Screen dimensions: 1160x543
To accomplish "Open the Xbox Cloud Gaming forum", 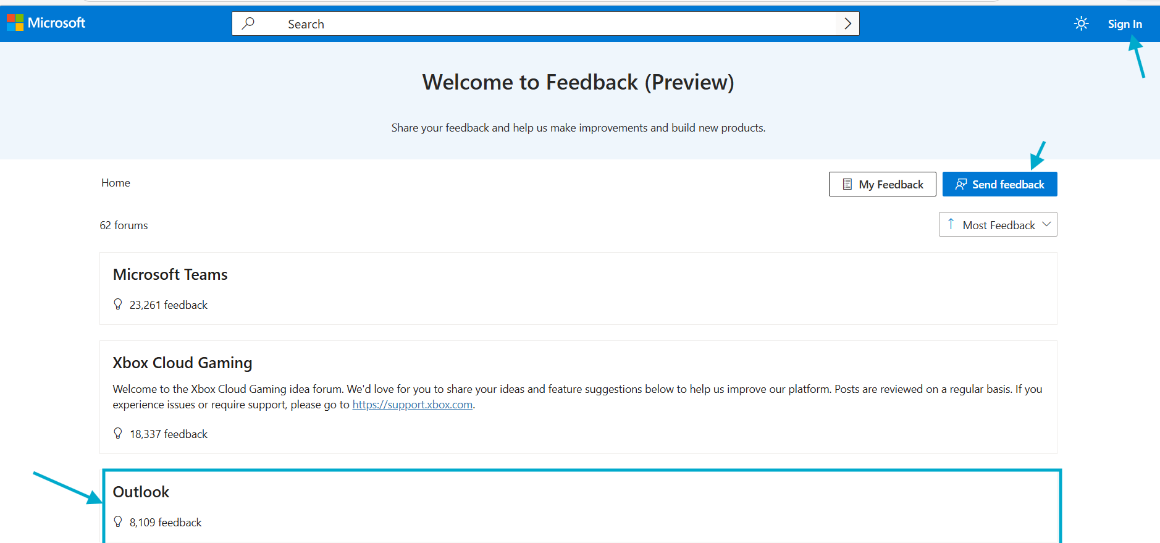I will click(182, 363).
